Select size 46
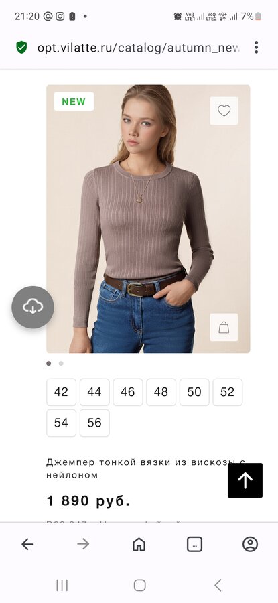This screenshot has width=278, height=603. tap(128, 392)
